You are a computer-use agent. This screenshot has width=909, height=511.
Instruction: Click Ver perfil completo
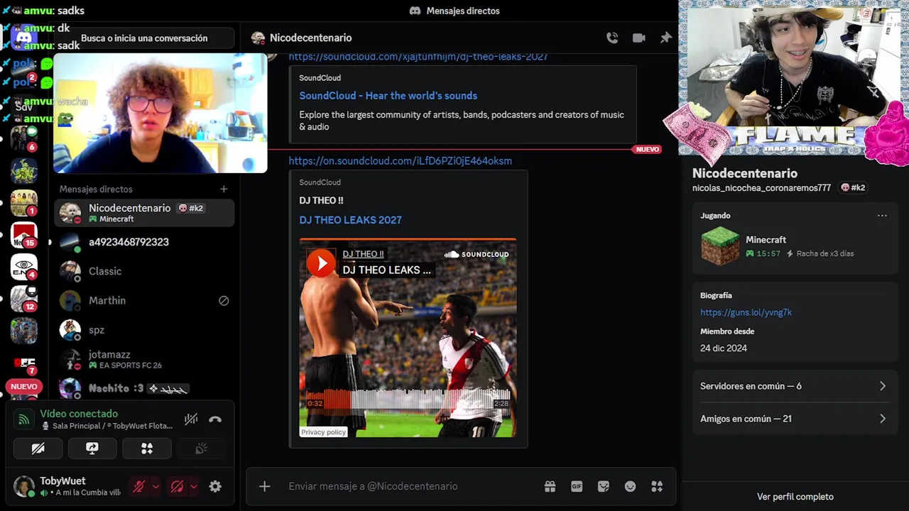coord(795,497)
